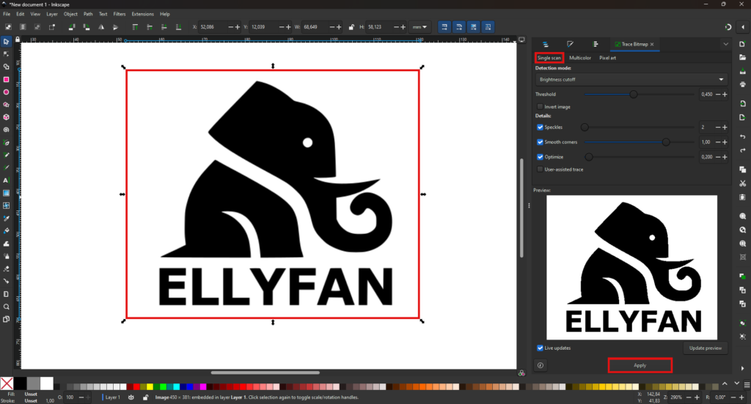Screen dimensions: 751x404
Task: Select the Ellipse tool
Action: (x=7, y=92)
